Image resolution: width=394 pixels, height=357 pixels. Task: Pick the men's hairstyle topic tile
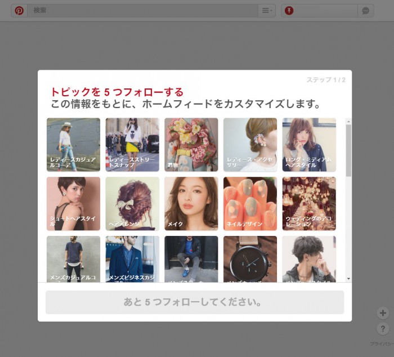point(309,259)
